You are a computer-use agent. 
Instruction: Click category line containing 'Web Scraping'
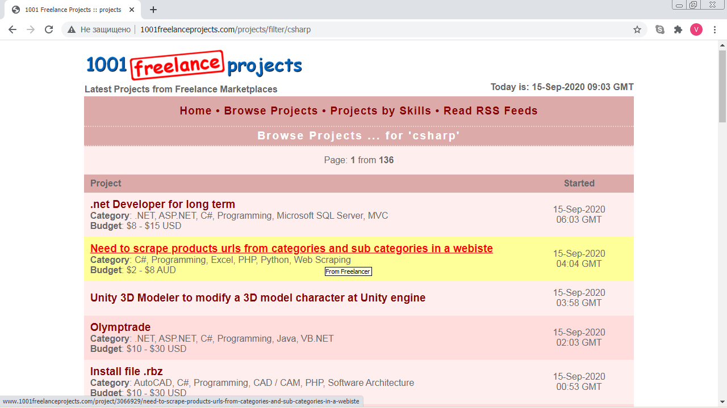point(220,260)
